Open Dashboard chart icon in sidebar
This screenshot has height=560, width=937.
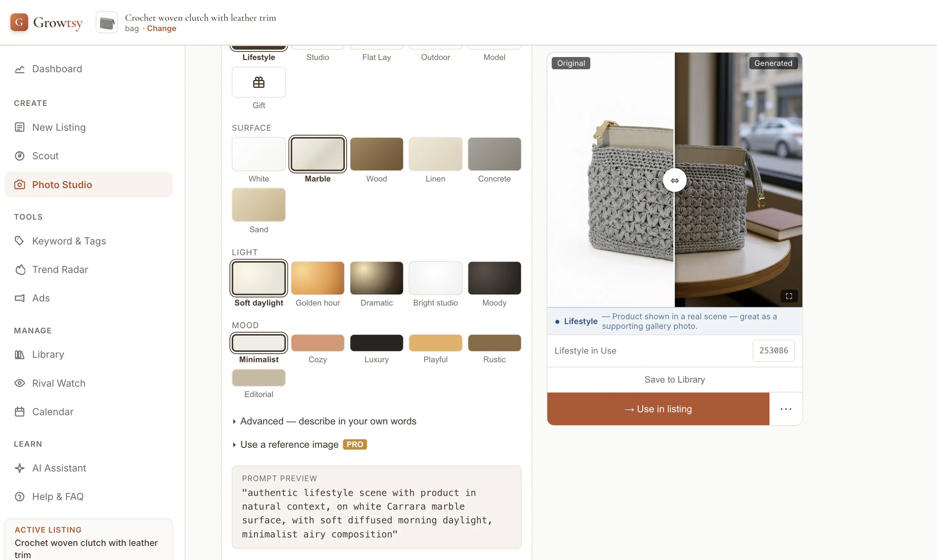(x=20, y=69)
